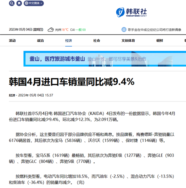Viewport: 186px width, 188px height.
Task: Expand the 中文简体 language dropdown
Action: coord(34,3)
